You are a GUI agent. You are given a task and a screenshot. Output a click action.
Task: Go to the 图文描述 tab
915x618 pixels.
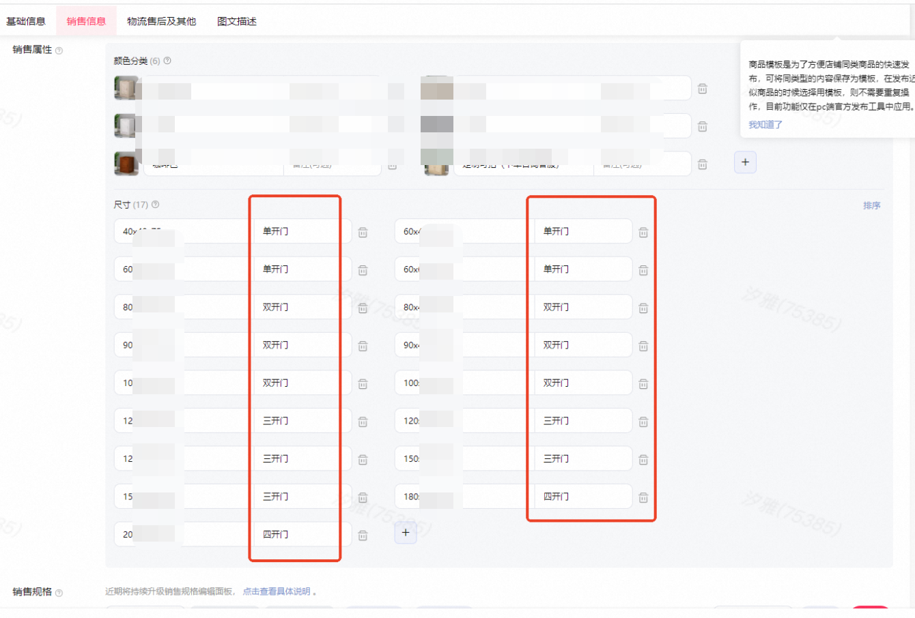coord(237,21)
